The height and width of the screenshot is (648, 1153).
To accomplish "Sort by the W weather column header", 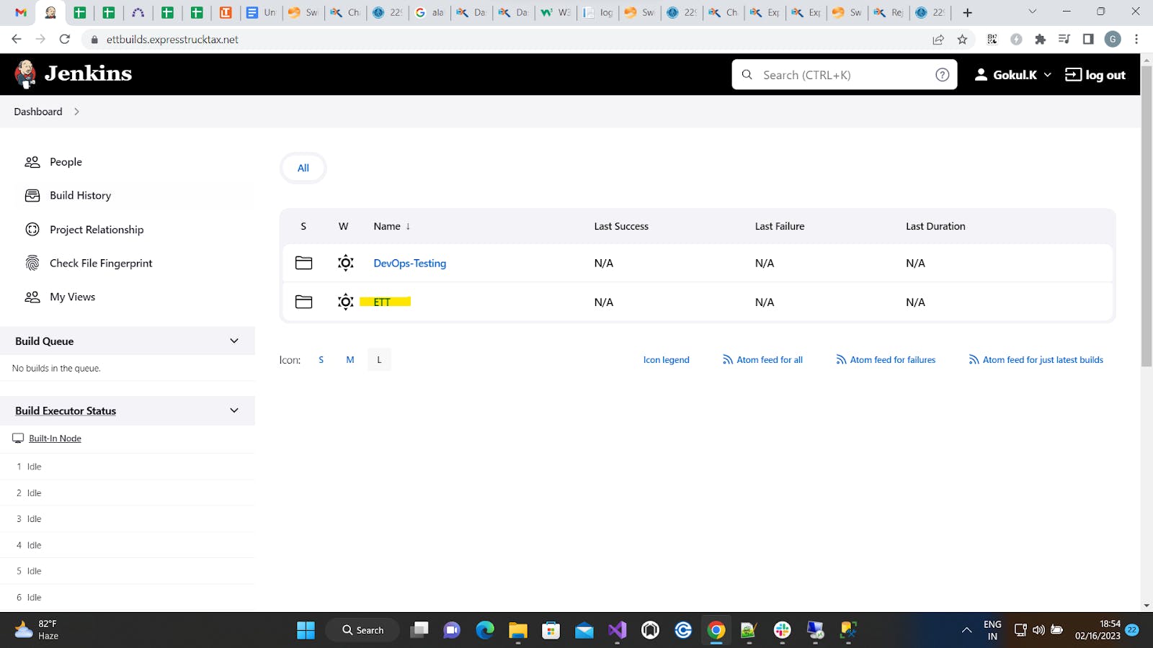I will tap(344, 226).
